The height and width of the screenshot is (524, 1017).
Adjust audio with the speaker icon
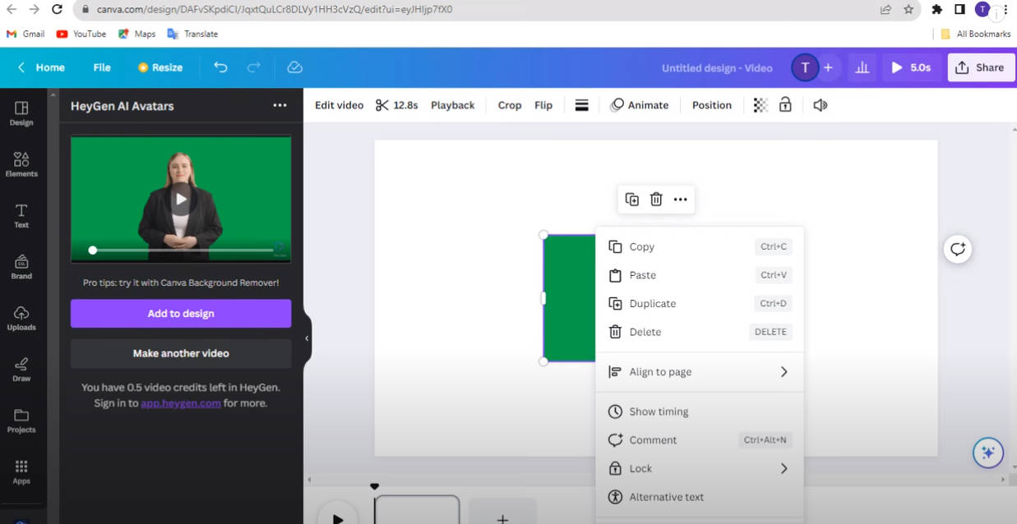tap(820, 105)
